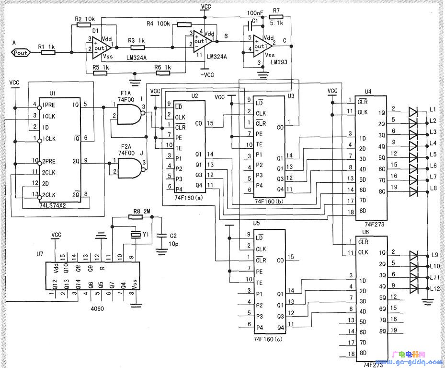445x368 pixels.
Task: Click the U2 designator label
Action: tap(194, 96)
